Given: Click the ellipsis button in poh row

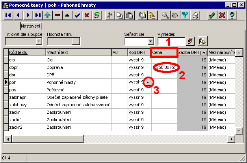Looking at the screenshot, I should [148, 82].
